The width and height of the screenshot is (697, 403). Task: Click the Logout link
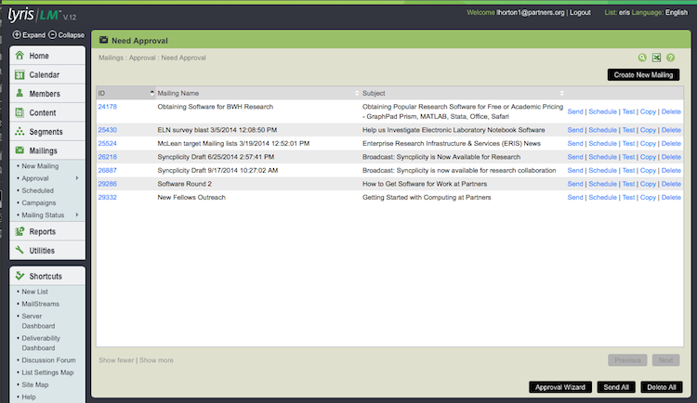click(x=580, y=12)
